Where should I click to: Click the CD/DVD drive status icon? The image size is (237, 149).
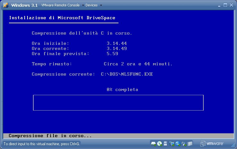coord(159,144)
